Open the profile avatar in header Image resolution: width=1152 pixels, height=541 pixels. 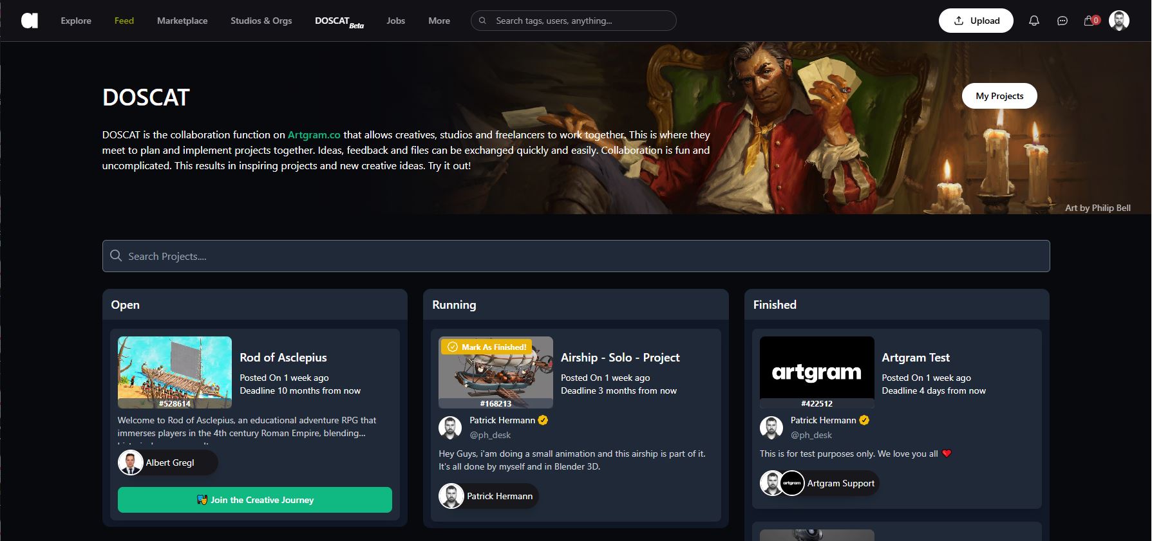pyautogui.click(x=1119, y=21)
